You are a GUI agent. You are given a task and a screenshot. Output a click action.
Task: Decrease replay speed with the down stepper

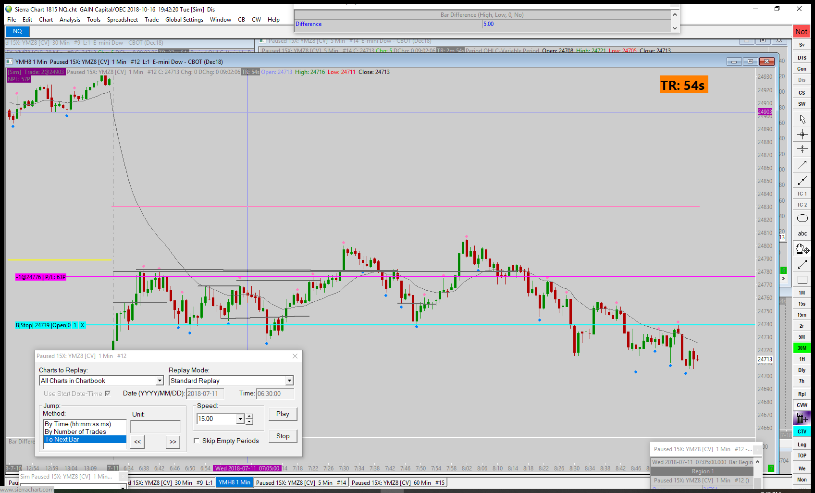(x=249, y=422)
